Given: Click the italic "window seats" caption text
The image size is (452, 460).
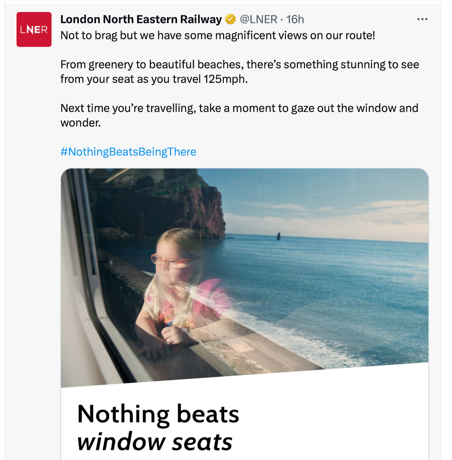Looking at the screenshot, I should point(155,441).
